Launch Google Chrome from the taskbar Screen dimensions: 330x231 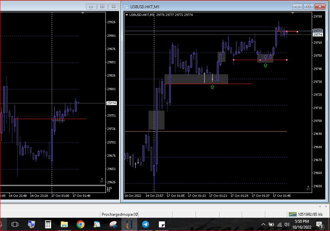click(x=80, y=224)
